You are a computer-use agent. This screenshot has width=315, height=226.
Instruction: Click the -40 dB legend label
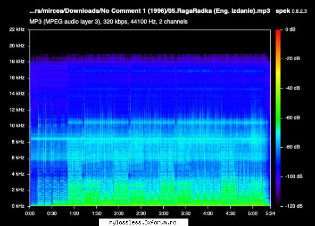[293, 88]
